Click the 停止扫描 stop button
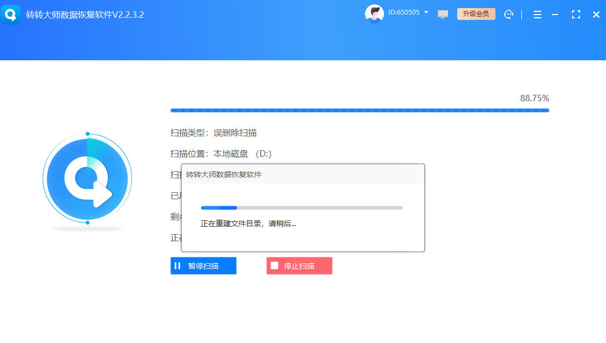The height and width of the screenshot is (343, 606). (300, 266)
